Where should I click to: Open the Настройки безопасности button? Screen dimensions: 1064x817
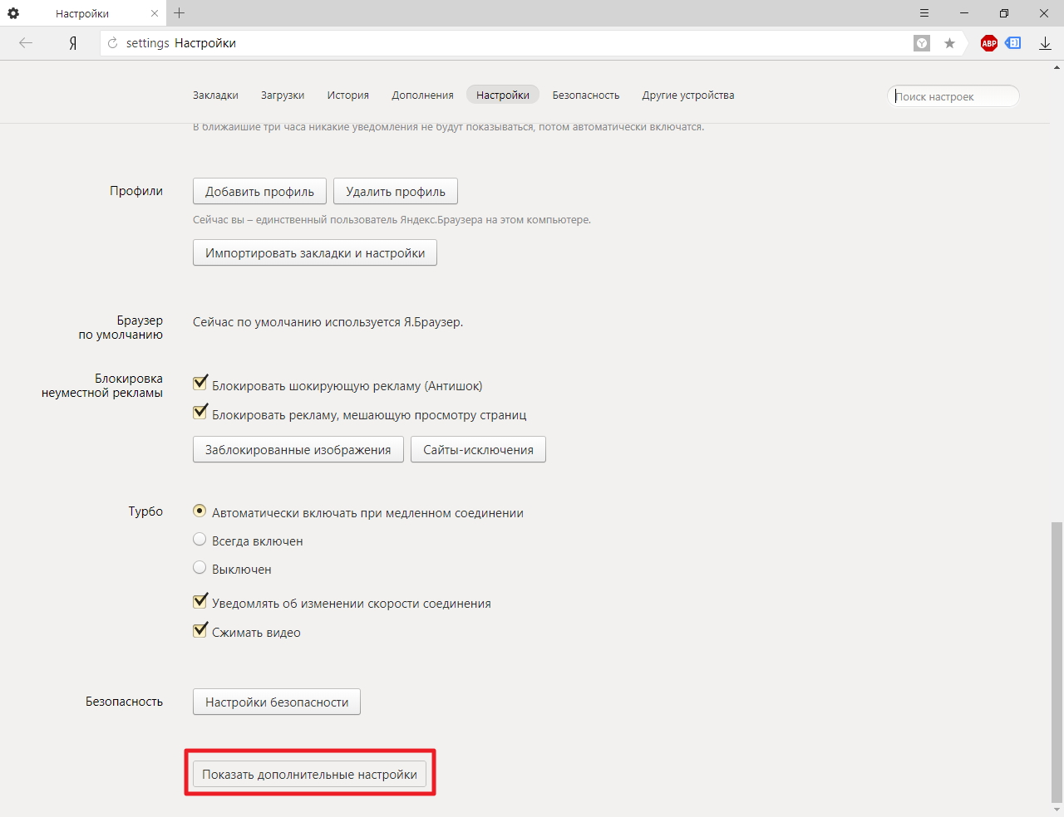tap(277, 702)
